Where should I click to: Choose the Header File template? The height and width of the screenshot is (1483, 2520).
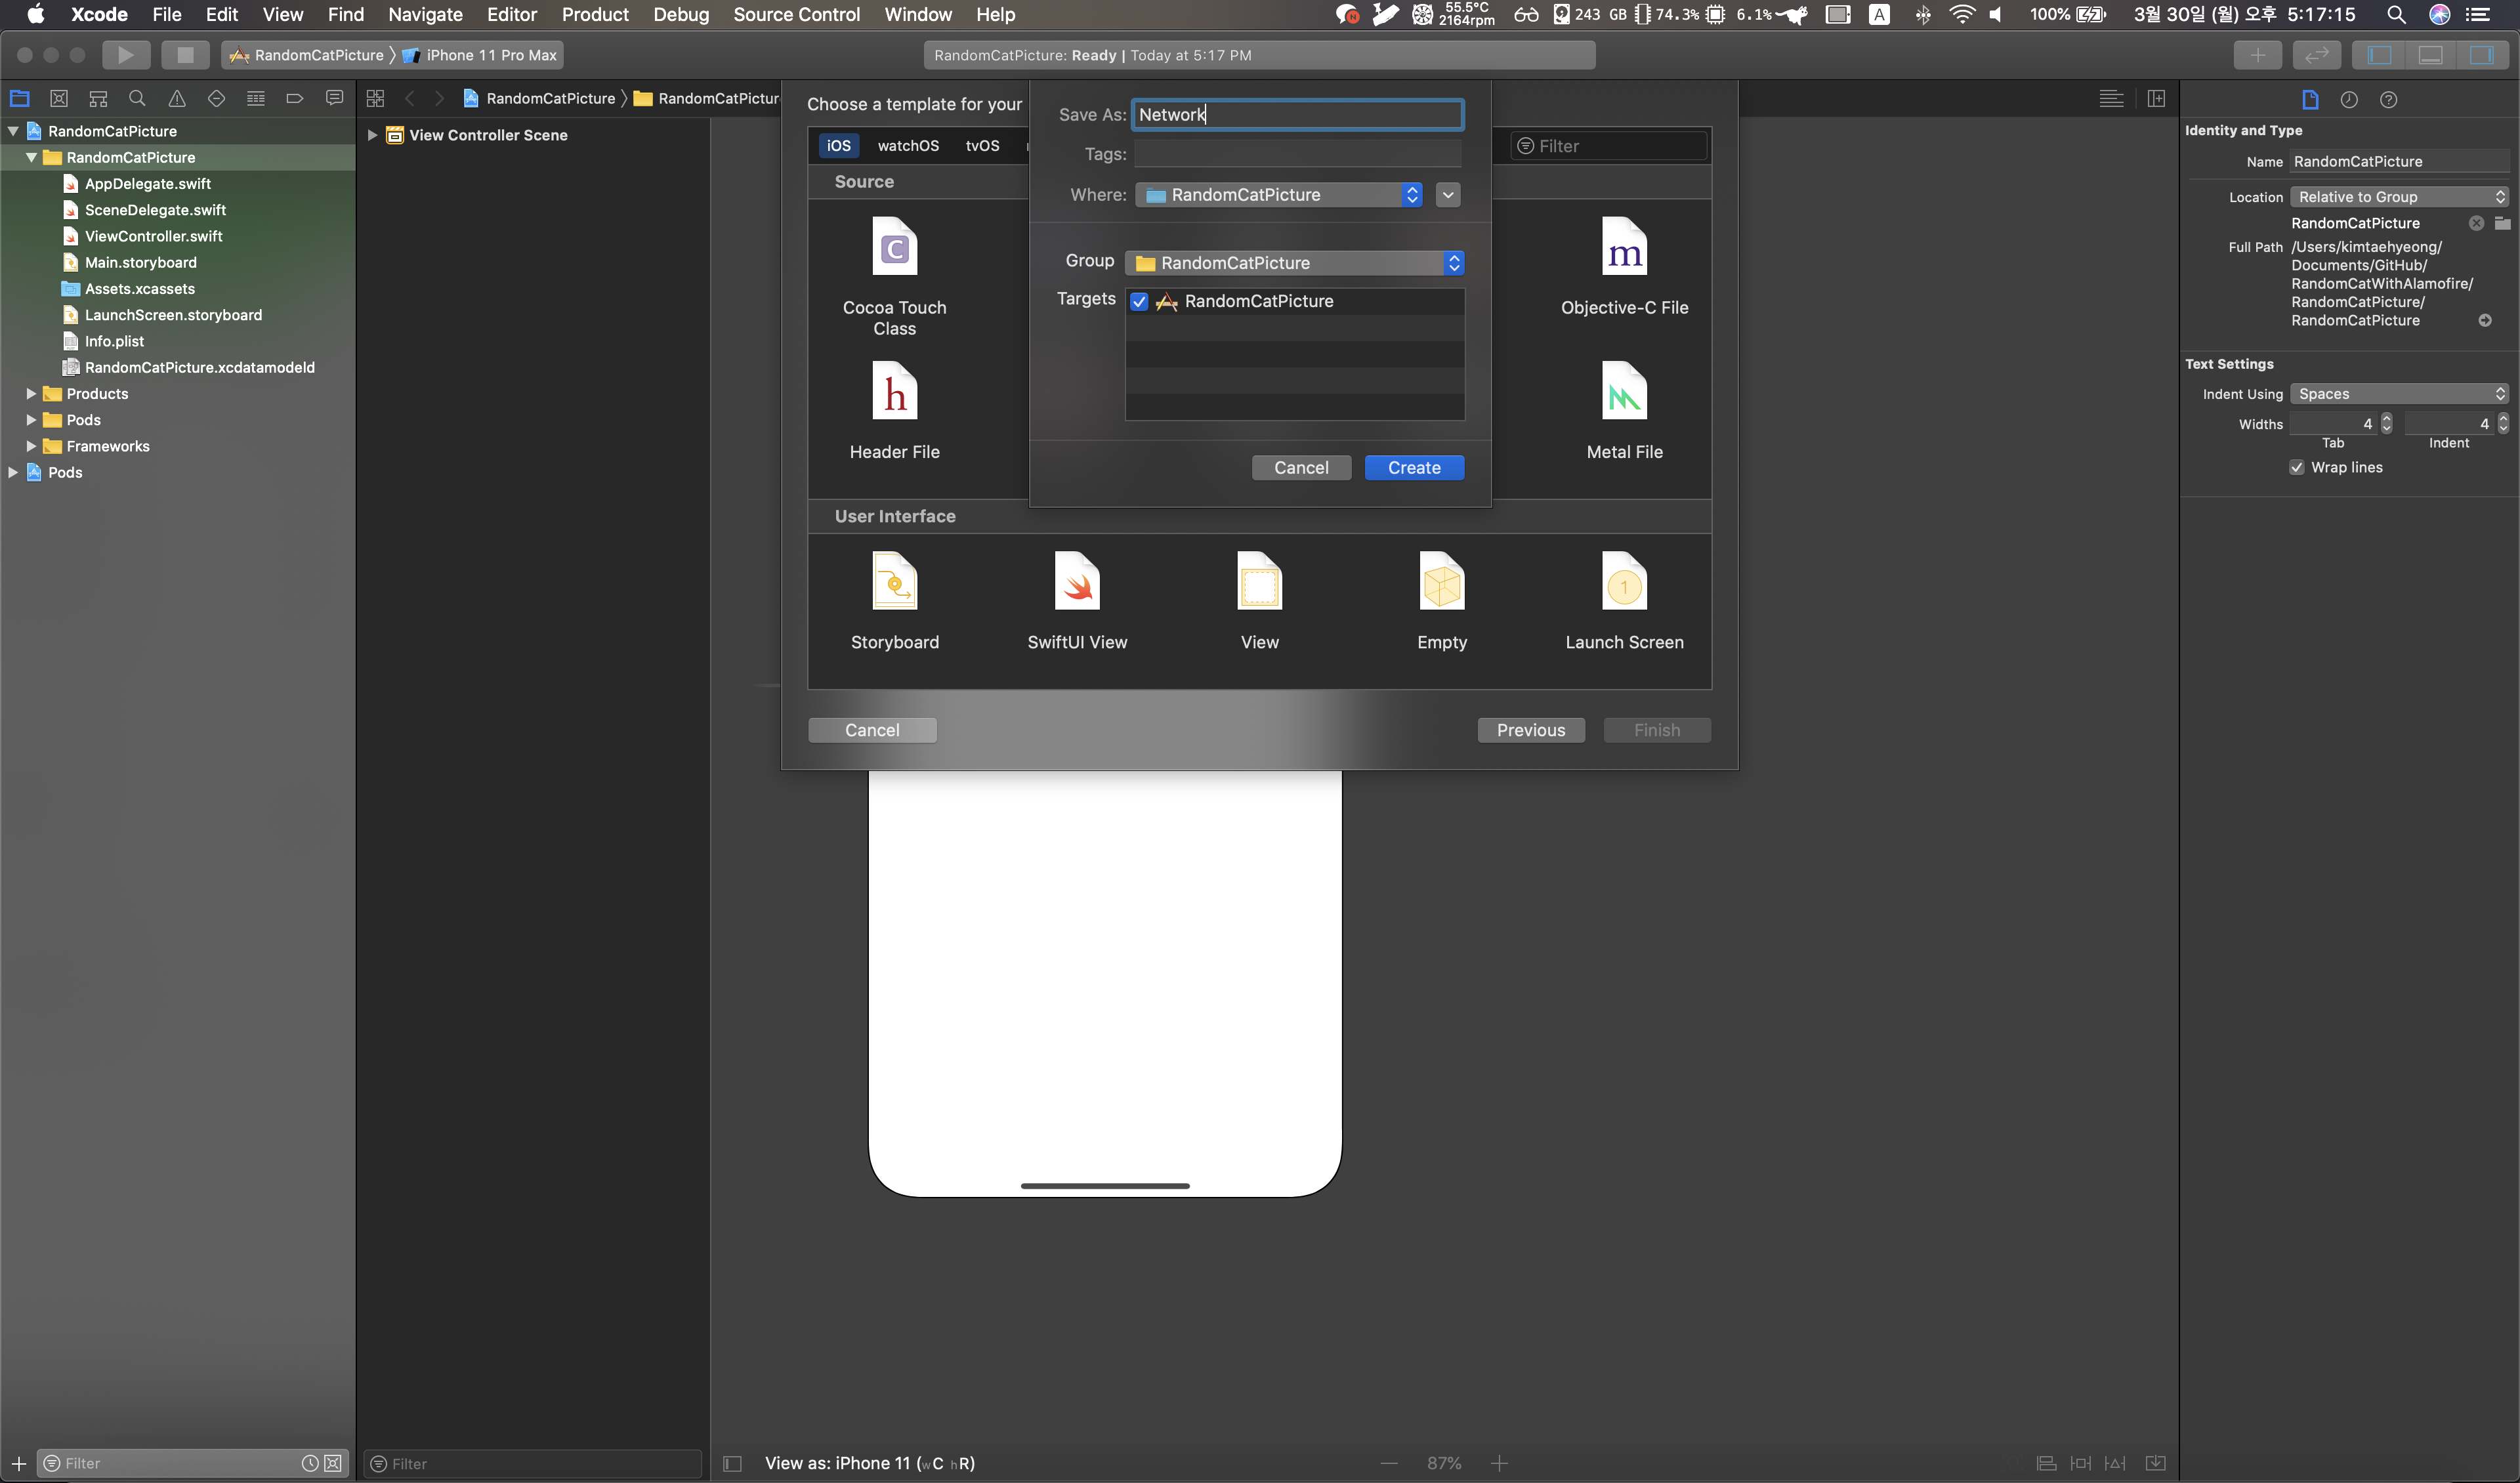tap(894, 411)
